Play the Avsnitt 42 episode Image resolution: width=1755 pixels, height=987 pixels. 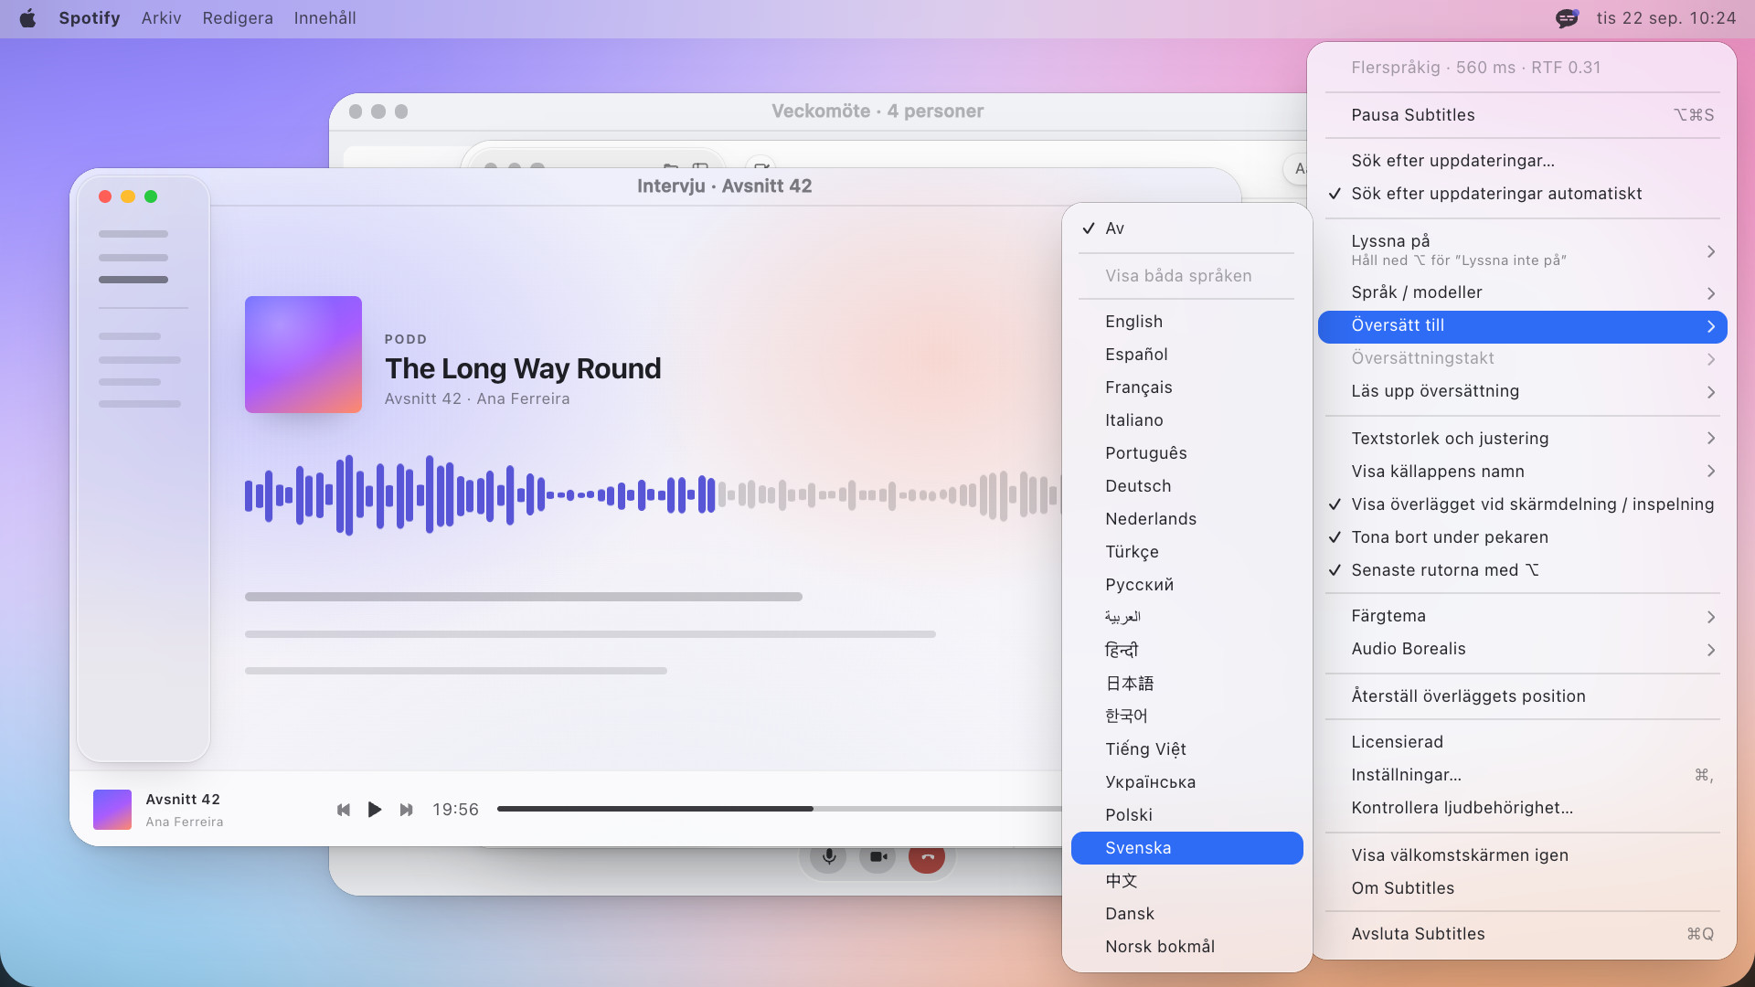pyautogui.click(x=375, y=810)
